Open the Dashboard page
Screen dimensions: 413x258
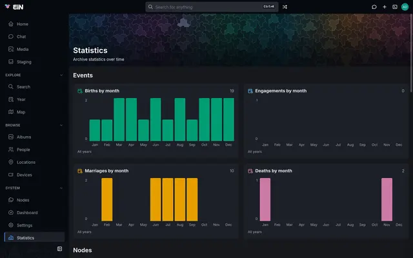pyautogui.click(x=34, y=213)
